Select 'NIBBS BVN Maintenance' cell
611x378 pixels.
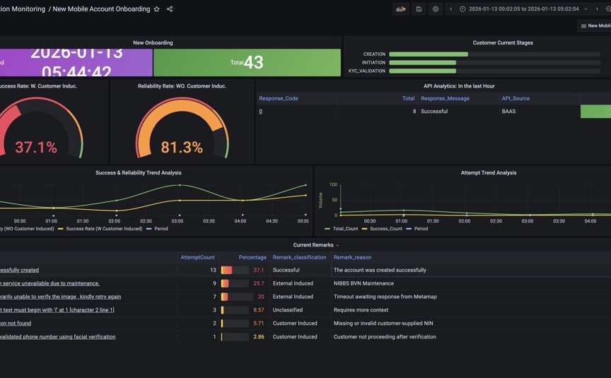(363, 283)
